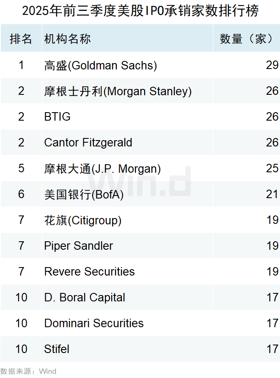Image resolution: width=280 pixels, height=378 pixels.
Task: Click the Dominari Securities name
Action: [93, 323]
